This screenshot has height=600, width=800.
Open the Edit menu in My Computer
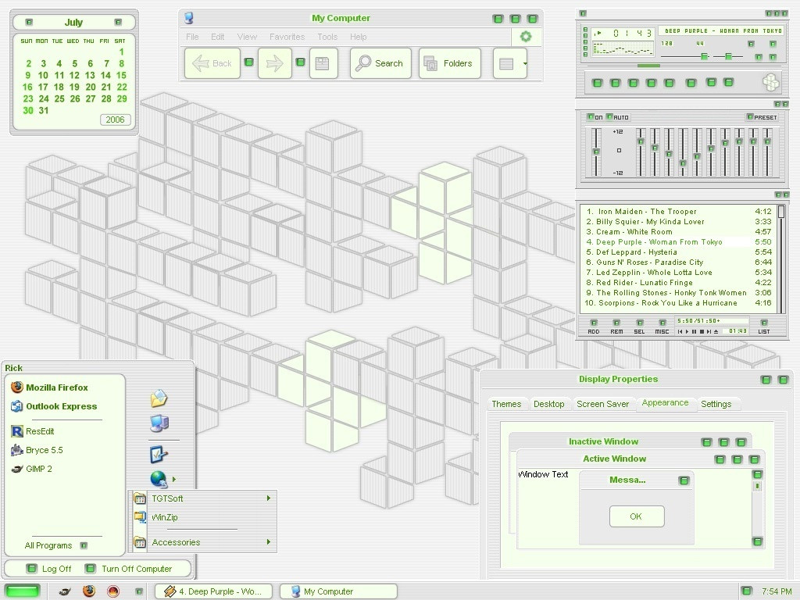tap(218, 37)
